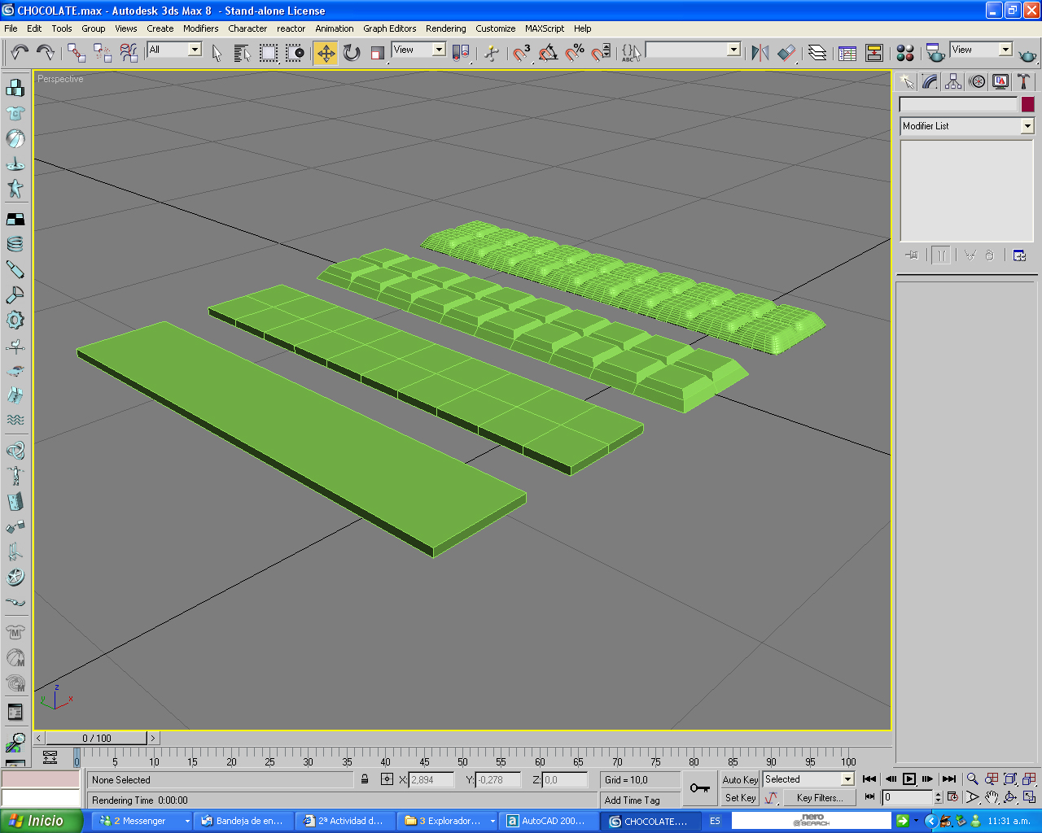The height and width of the screenshot is (833, 1042).
Task: Open the Material Editor
Action: pyautogui.click(x=905, y=53)
